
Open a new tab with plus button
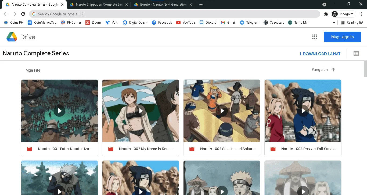201,5
